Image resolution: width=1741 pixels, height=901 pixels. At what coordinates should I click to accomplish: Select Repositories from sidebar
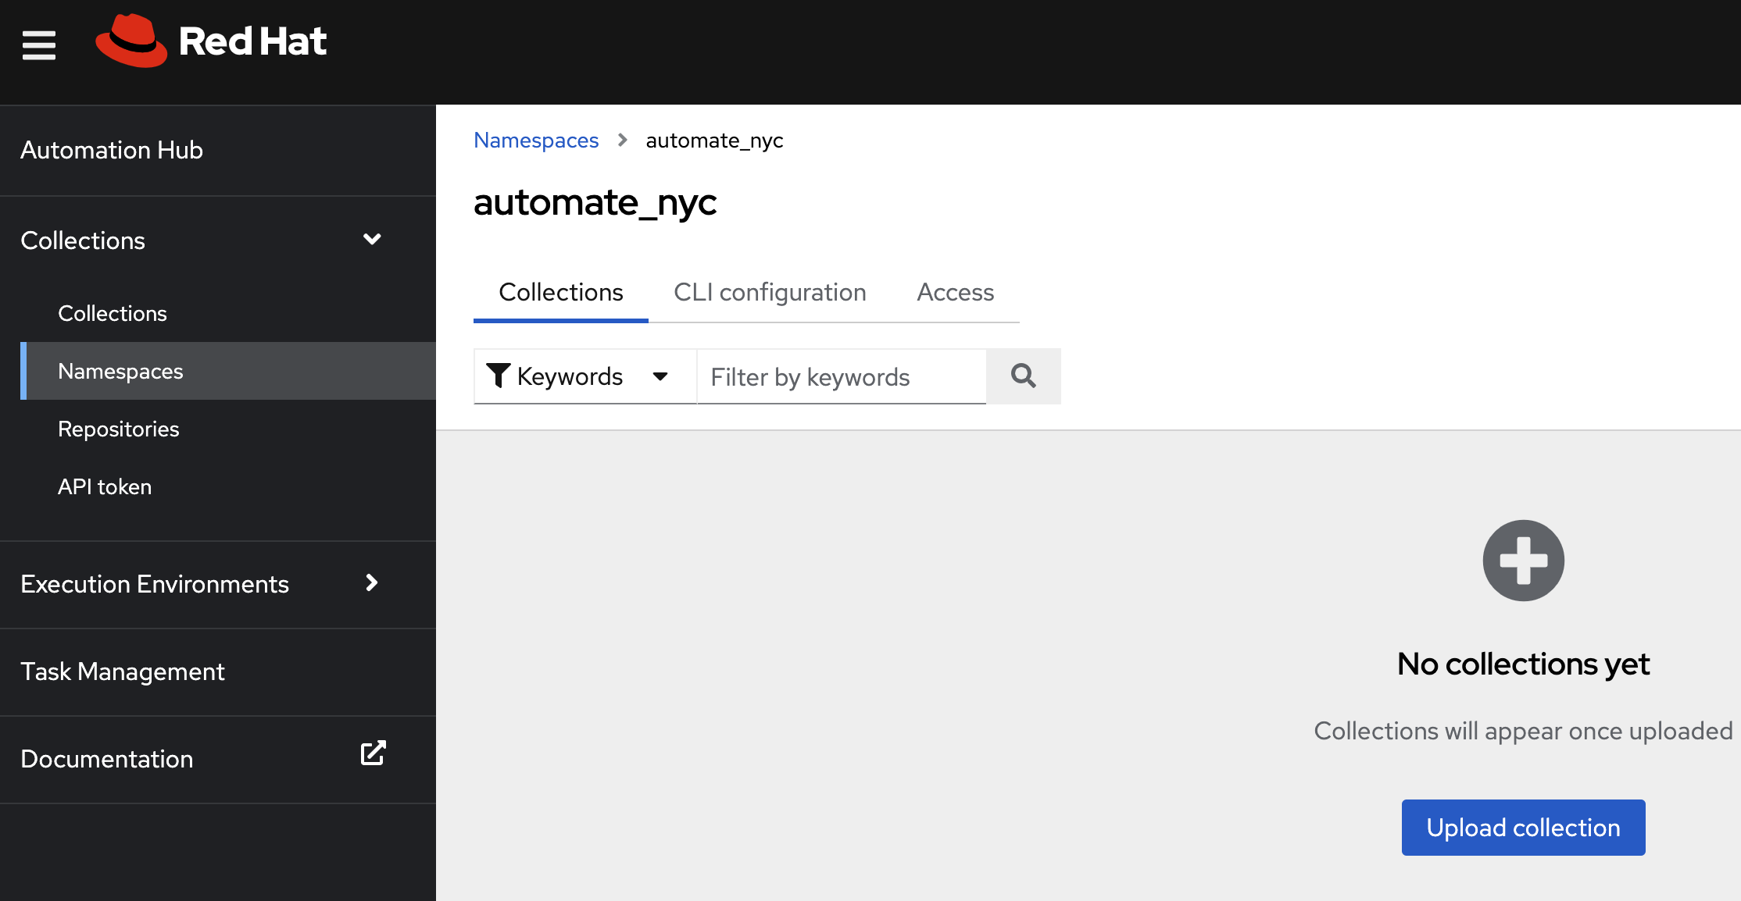coord(117,429)
